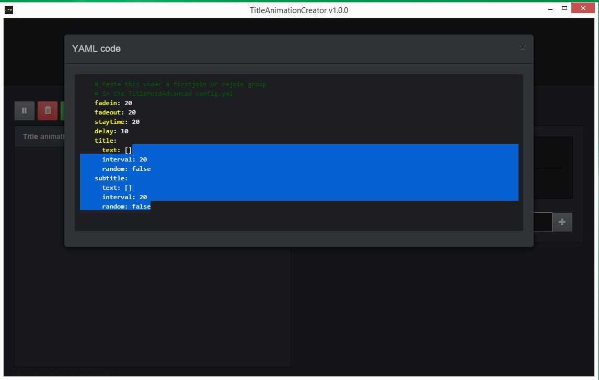Click the 'YAML code' dialog heading

click(96, 49)
